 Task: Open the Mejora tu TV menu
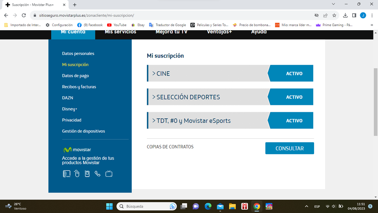(171, 32)
